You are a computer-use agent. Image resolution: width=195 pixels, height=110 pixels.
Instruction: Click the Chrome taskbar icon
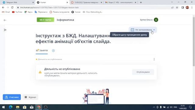(x=39, y=107)
